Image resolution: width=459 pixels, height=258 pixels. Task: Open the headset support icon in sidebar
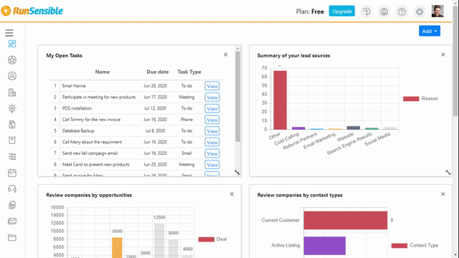tap(12, 189)
